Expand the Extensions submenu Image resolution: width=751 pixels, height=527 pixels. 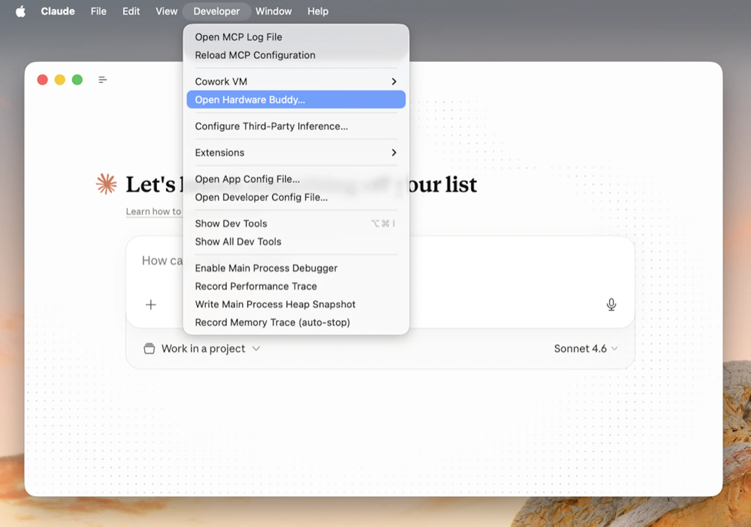(295, 152)
